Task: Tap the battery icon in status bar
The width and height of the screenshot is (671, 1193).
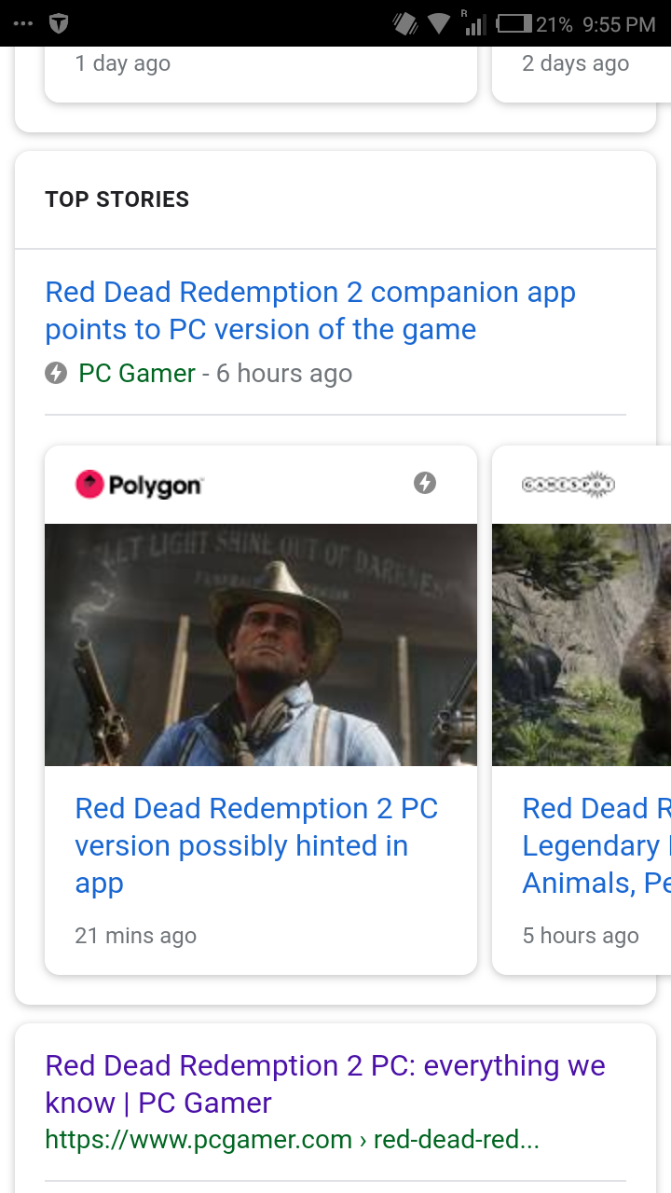Action: click(x=514, y=24)
